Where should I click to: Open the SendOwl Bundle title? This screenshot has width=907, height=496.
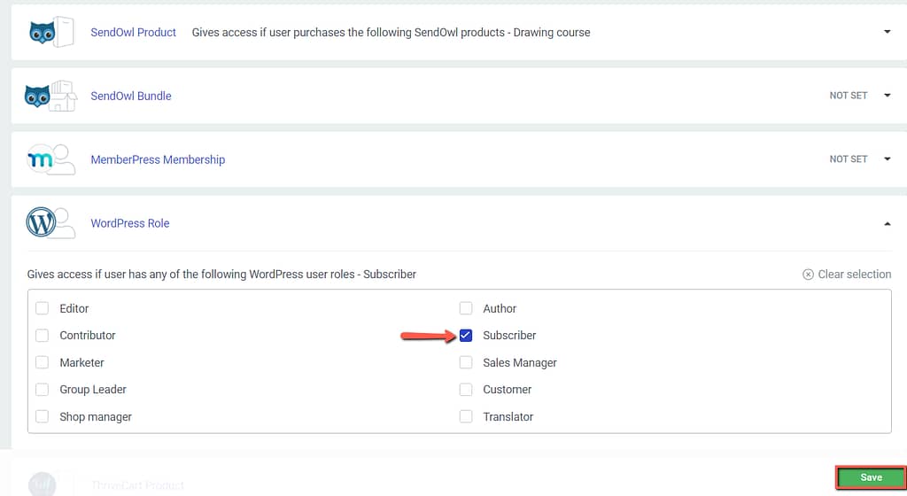(x=131, y=96)
